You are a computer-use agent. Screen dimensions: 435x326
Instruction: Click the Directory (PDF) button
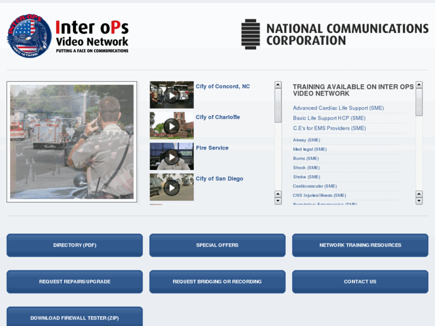tap(75, 245)
